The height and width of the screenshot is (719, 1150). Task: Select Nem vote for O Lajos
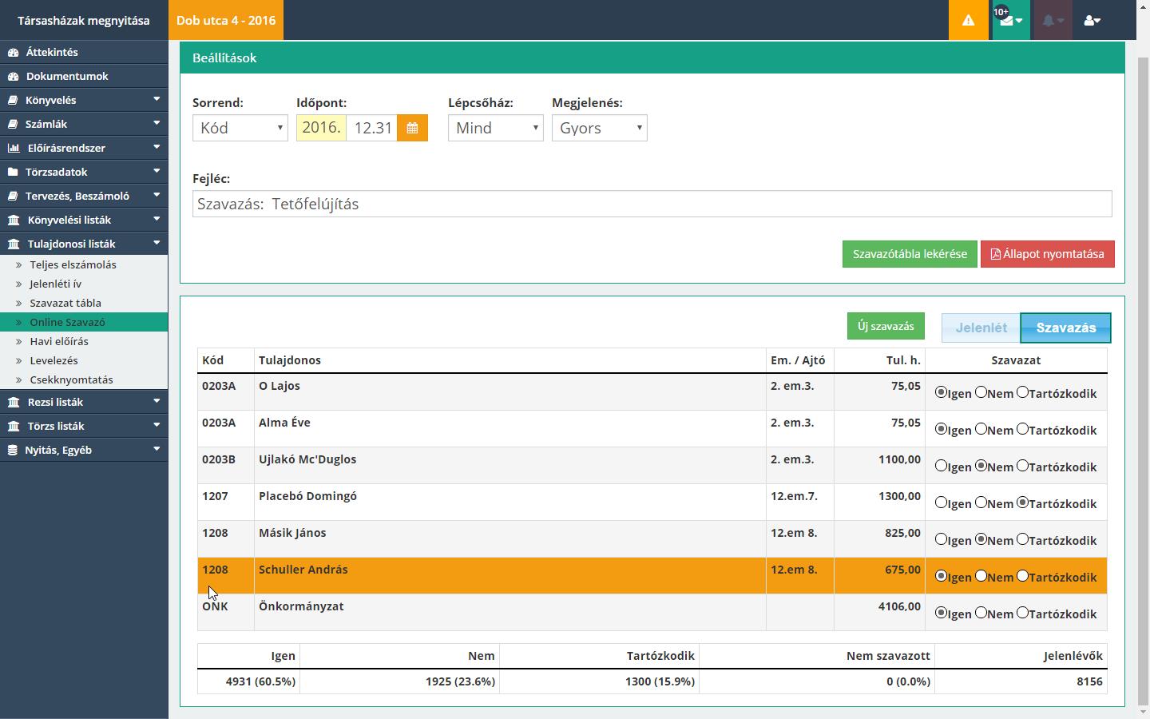click(x=981, y=392)
